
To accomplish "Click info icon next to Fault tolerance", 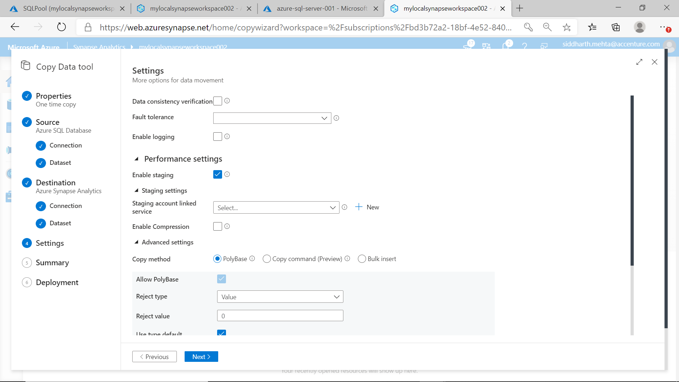I will (x=336, y=118).
